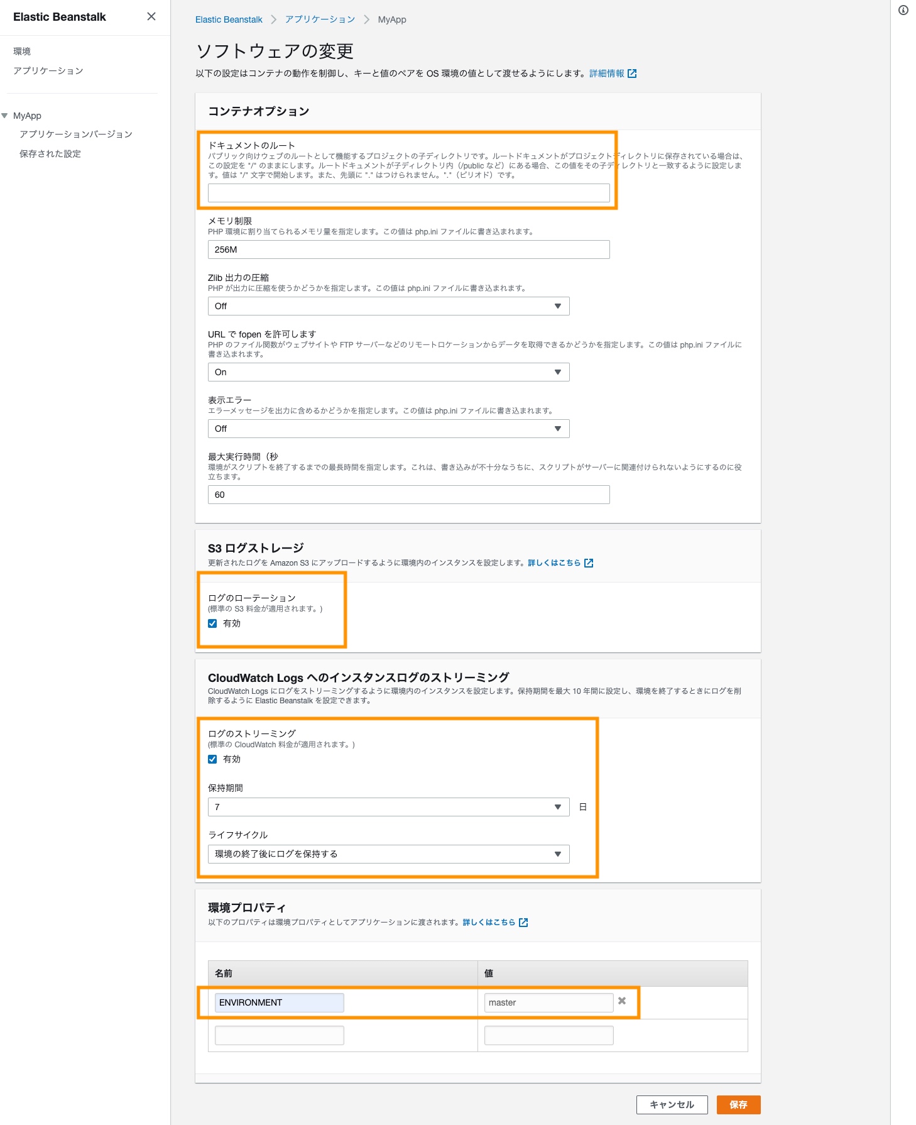The image size is (916, 1125).
Task: Click the breadcrumb chevron after Elastic Beanstalk
Action: click(273, 19)
